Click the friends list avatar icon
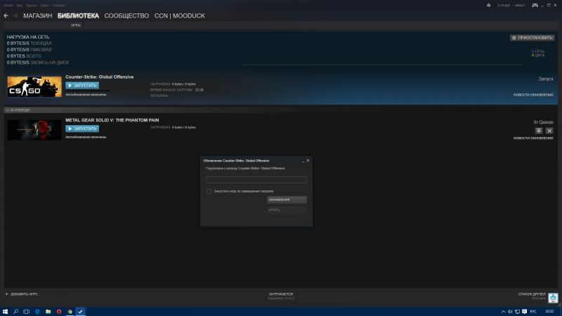Viewport: 562px width, 316px height. pos(553,297)
